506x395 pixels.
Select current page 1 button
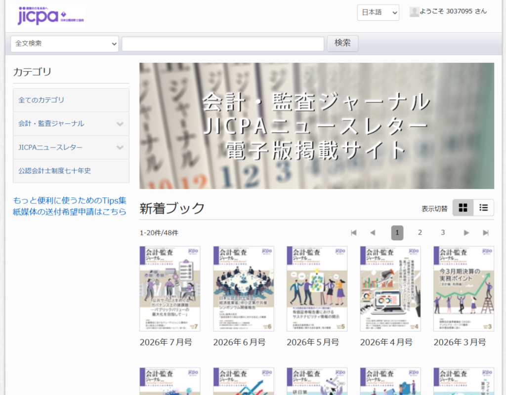click(x=397, y=233)
